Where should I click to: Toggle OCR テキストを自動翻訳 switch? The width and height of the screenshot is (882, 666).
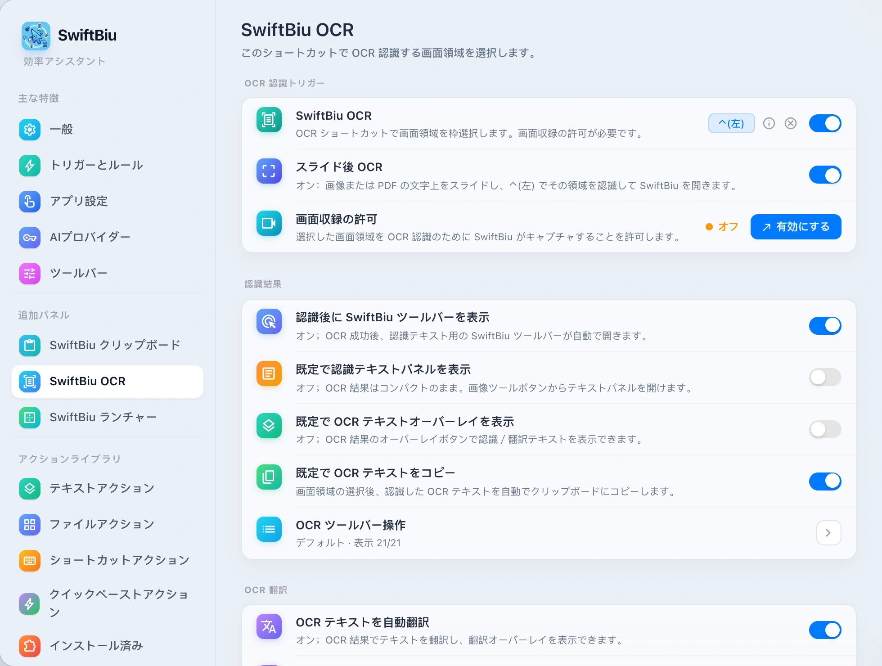click(x=825, y=630)
